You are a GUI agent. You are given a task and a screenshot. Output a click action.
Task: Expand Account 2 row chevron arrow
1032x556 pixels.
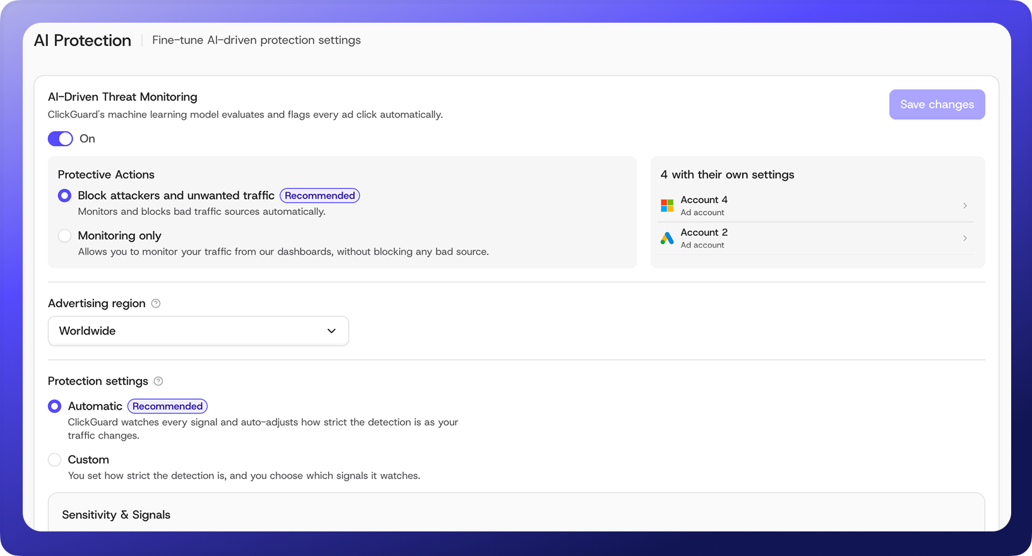click(x=965, y=238)
